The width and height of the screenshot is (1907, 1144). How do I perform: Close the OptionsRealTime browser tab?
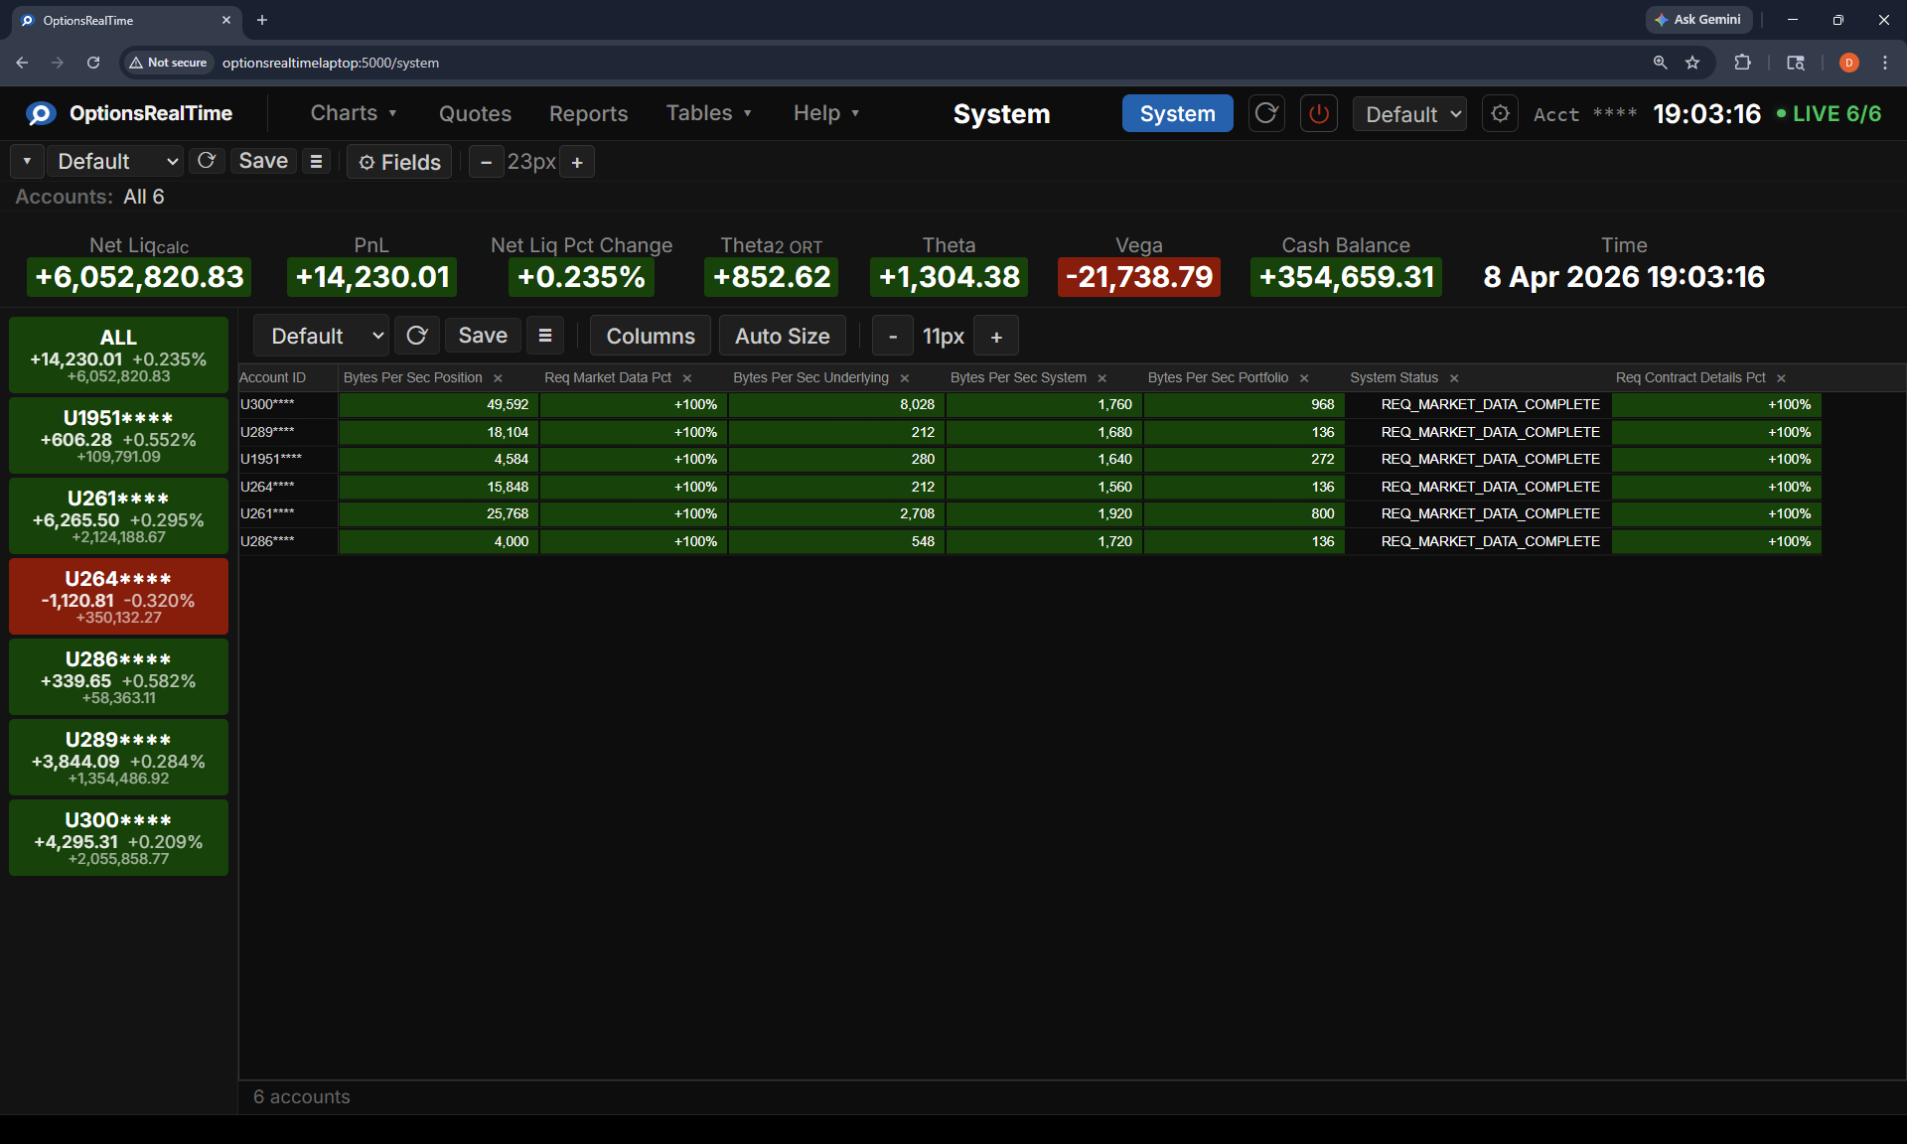pos(226,20)
